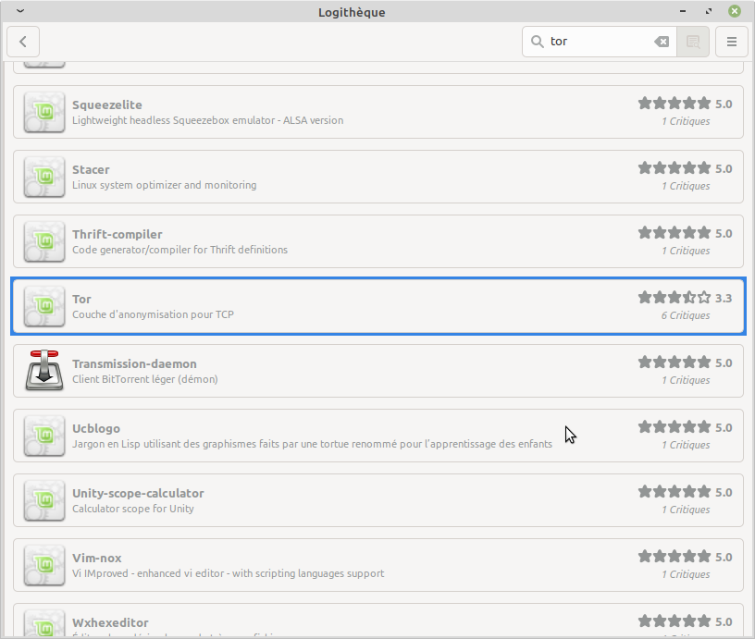
Task: Click the Squeezelite package icon
Action: [x=44, y=112]
